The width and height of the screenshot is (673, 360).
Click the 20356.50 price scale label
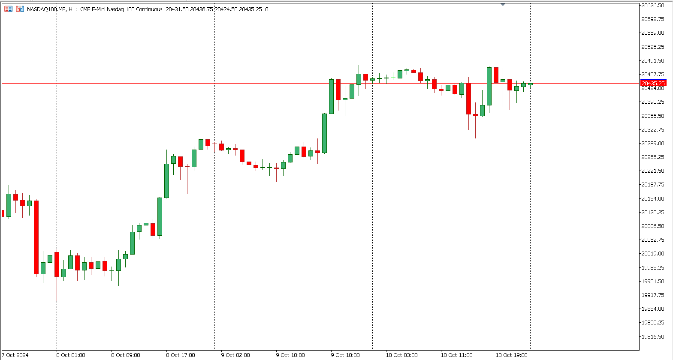(x=652, y=116)
